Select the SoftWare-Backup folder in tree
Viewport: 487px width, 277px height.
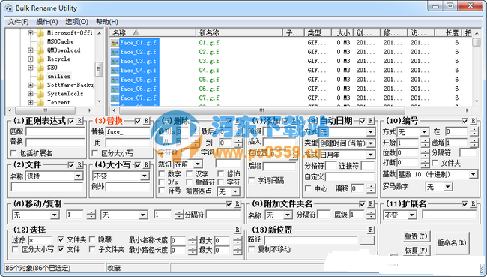(71, 85)
